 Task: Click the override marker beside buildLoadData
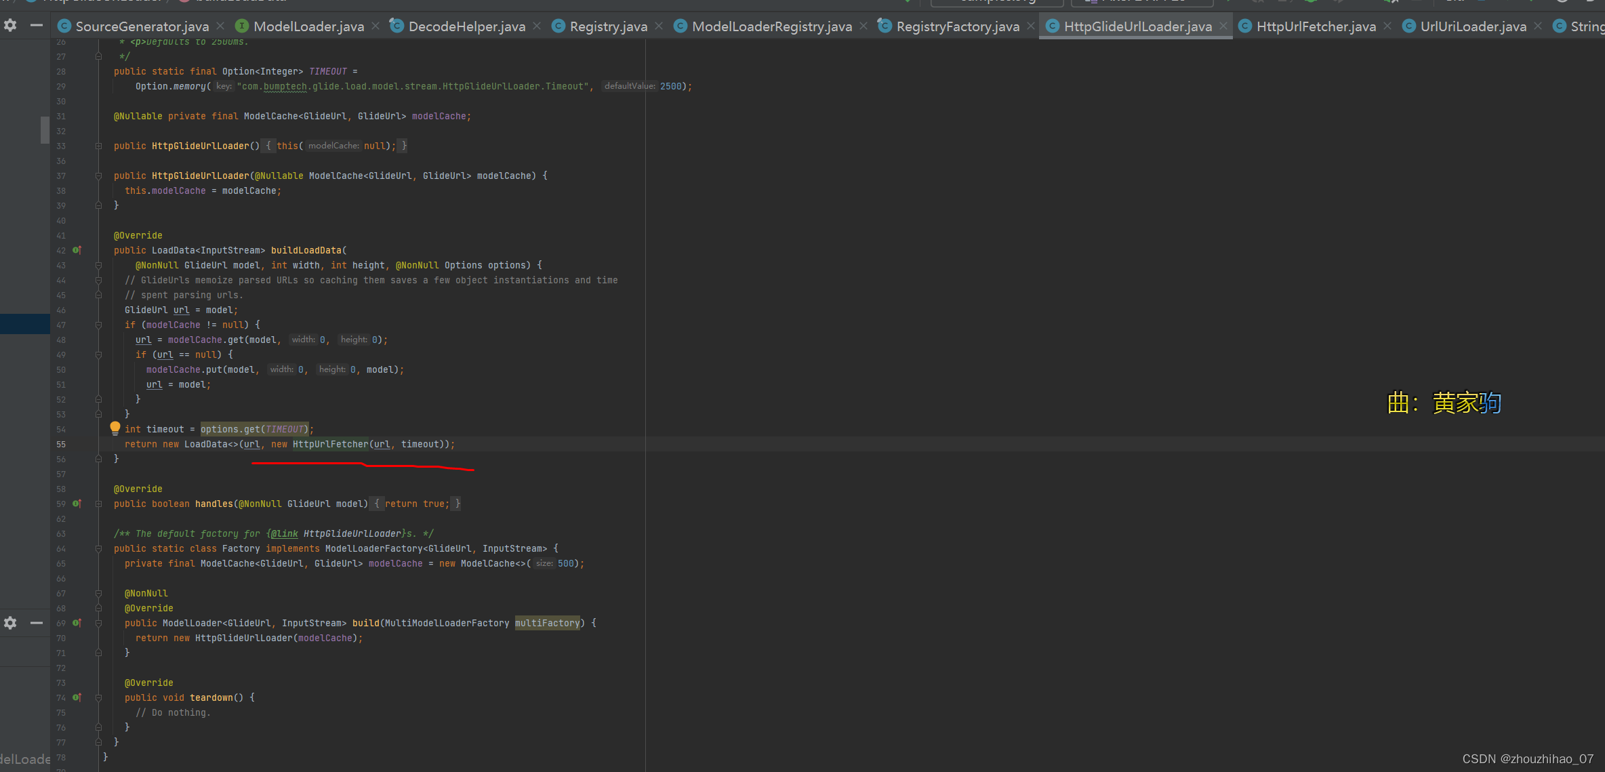(x=77, y=250)
